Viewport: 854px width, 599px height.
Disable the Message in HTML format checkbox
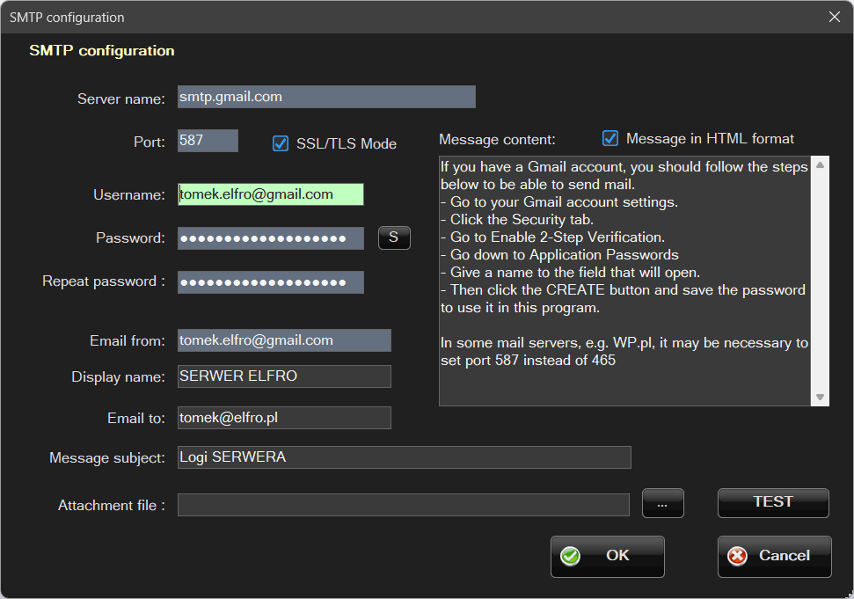click(610, 138)
